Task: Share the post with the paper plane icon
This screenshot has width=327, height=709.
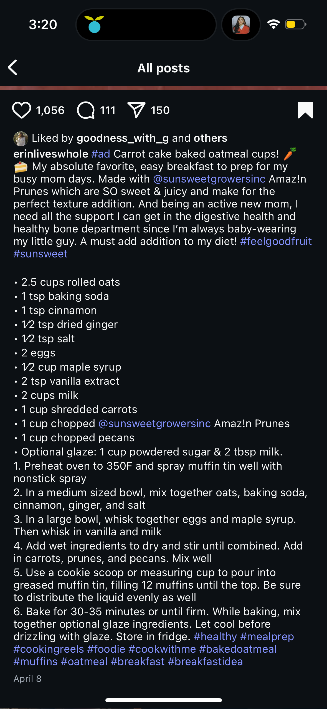Action: (136, 110)
